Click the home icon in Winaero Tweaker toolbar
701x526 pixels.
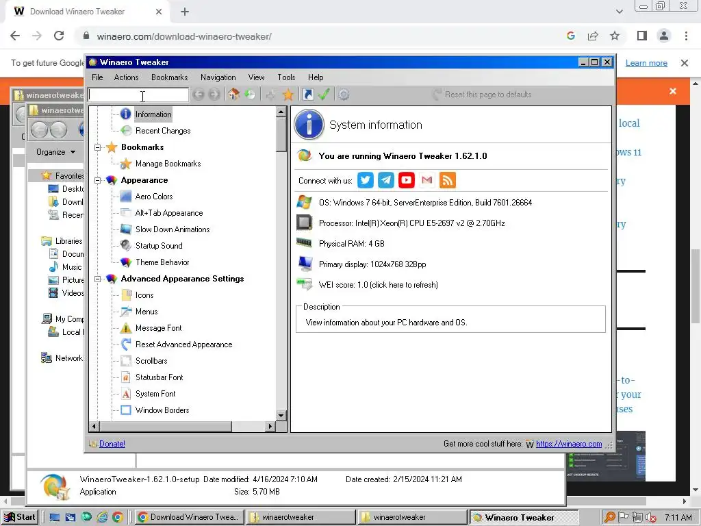[x=234, y=95]
